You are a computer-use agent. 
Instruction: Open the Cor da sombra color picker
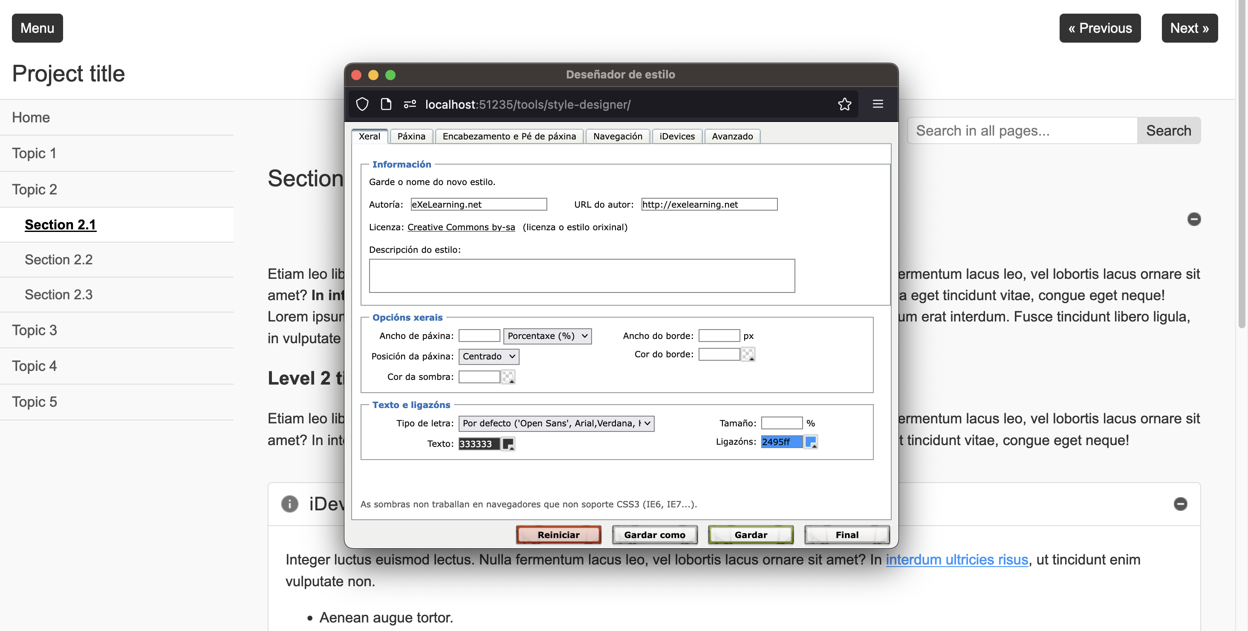(508, 376)
